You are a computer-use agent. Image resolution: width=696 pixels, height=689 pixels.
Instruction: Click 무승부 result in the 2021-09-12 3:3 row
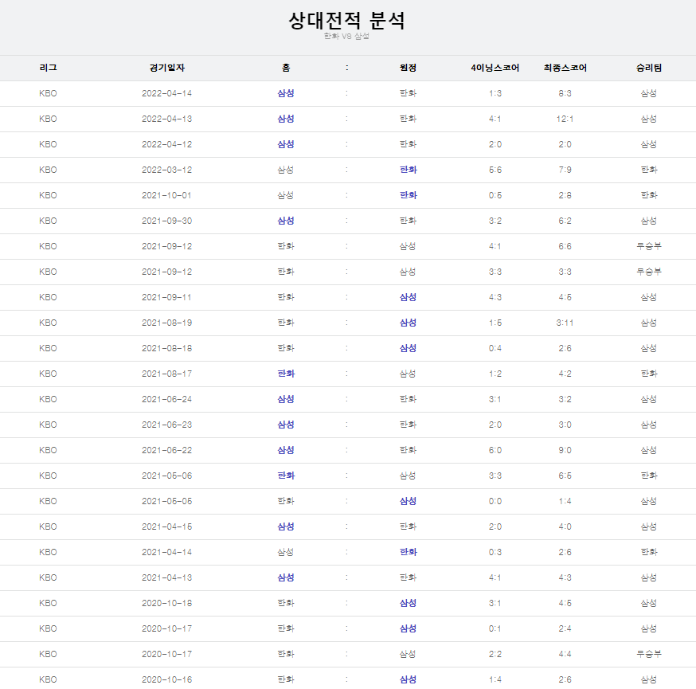point(649,272)
